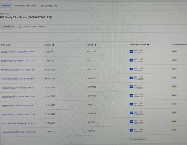Viewport: 187px width, 145px height.
Task: Click the Metode pembayaran info icon
Action: 148,45
